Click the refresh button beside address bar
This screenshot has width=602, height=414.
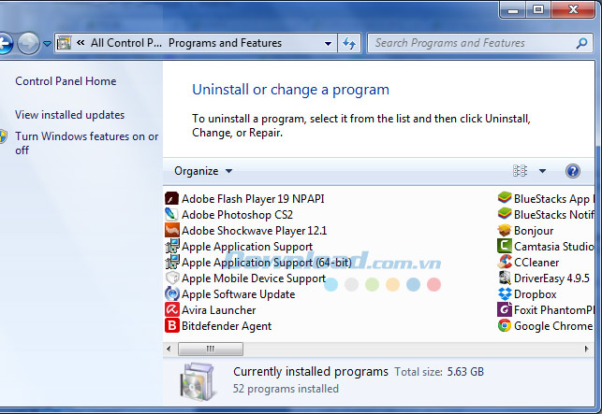pyautogui.click(x=349, y=43)
